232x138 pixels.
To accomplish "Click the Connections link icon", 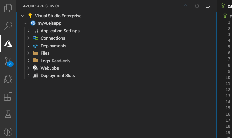I will coord(35,38).
